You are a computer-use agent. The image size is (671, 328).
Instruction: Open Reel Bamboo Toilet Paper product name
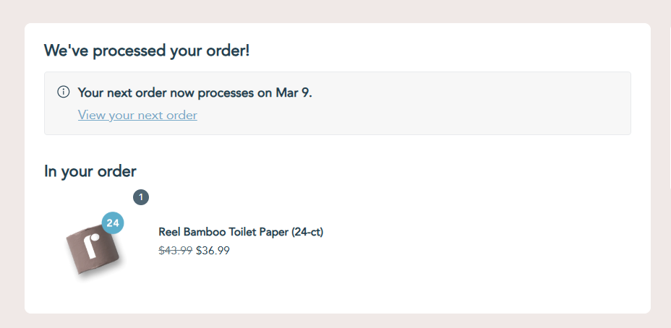click(x=240, y=232)
